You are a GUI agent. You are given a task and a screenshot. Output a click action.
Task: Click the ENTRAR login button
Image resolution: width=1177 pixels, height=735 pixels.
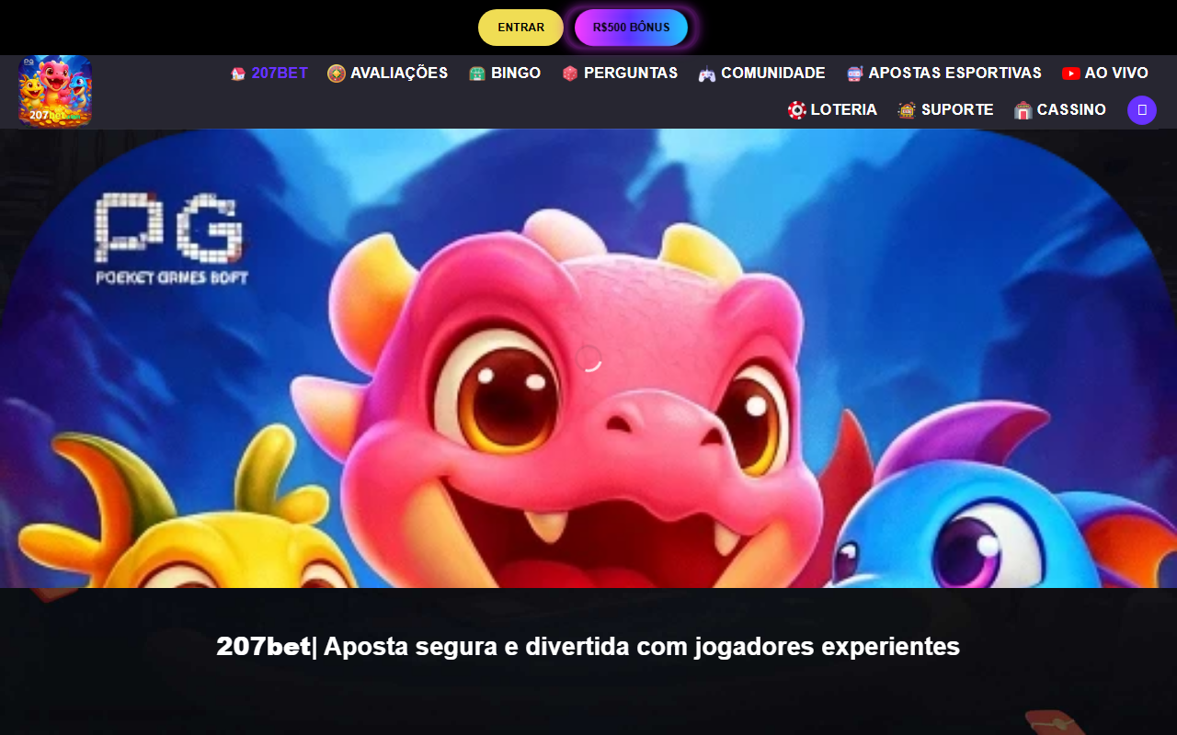tap(520, 28)
